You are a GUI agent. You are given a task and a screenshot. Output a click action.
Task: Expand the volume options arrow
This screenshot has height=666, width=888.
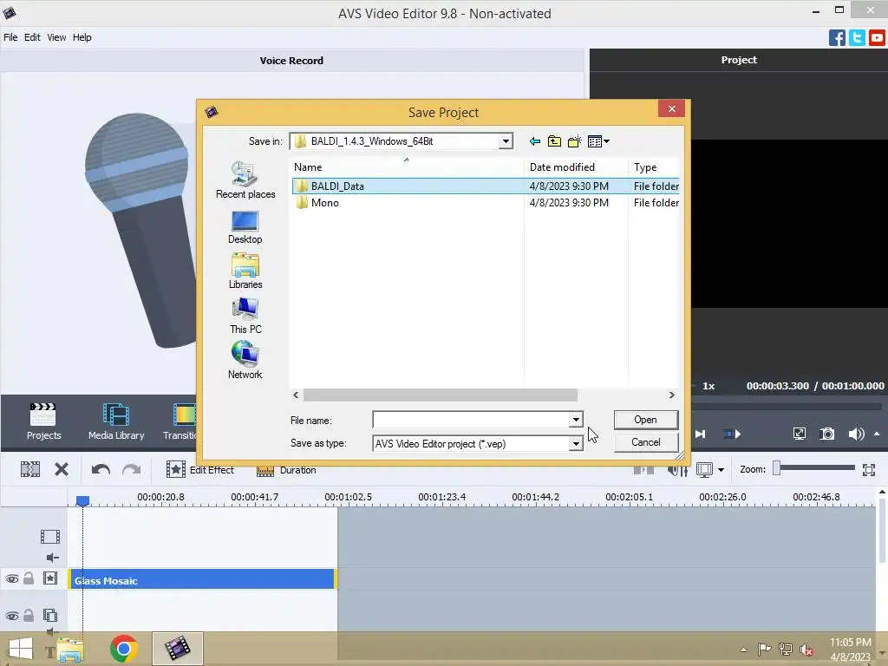point(877,434)
